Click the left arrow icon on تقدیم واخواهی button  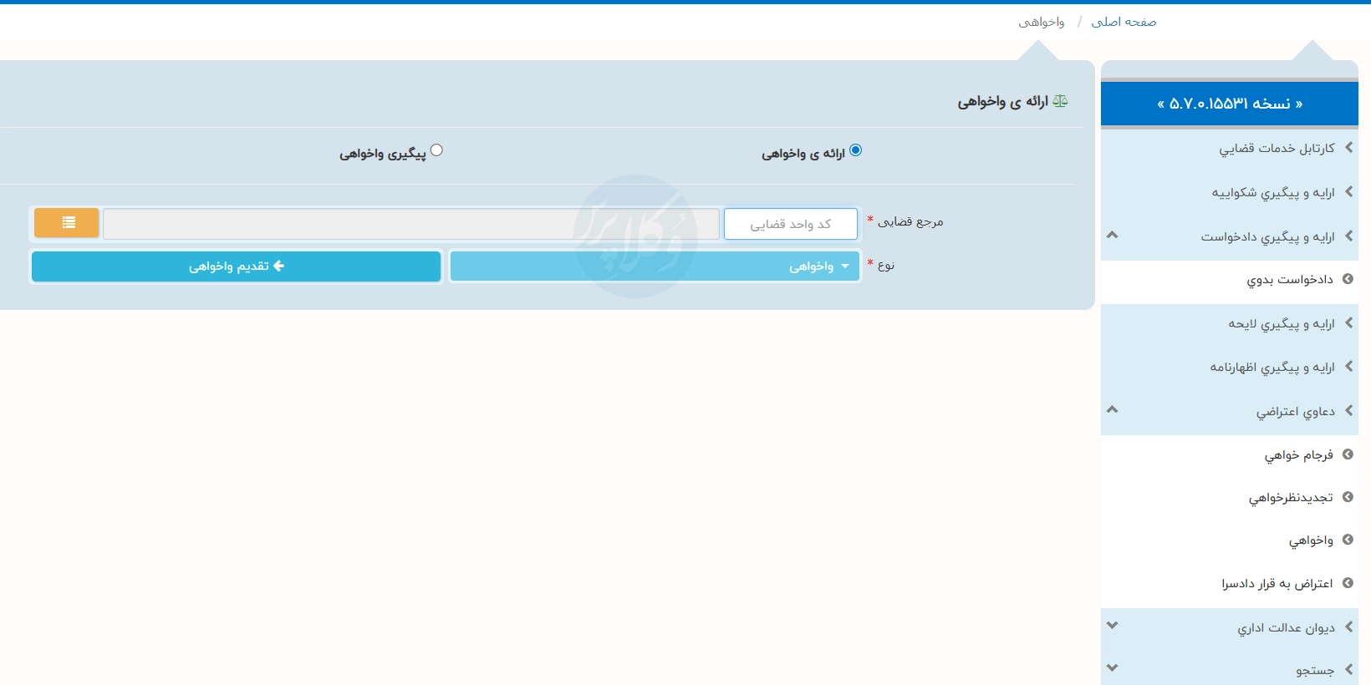point(278,266)
